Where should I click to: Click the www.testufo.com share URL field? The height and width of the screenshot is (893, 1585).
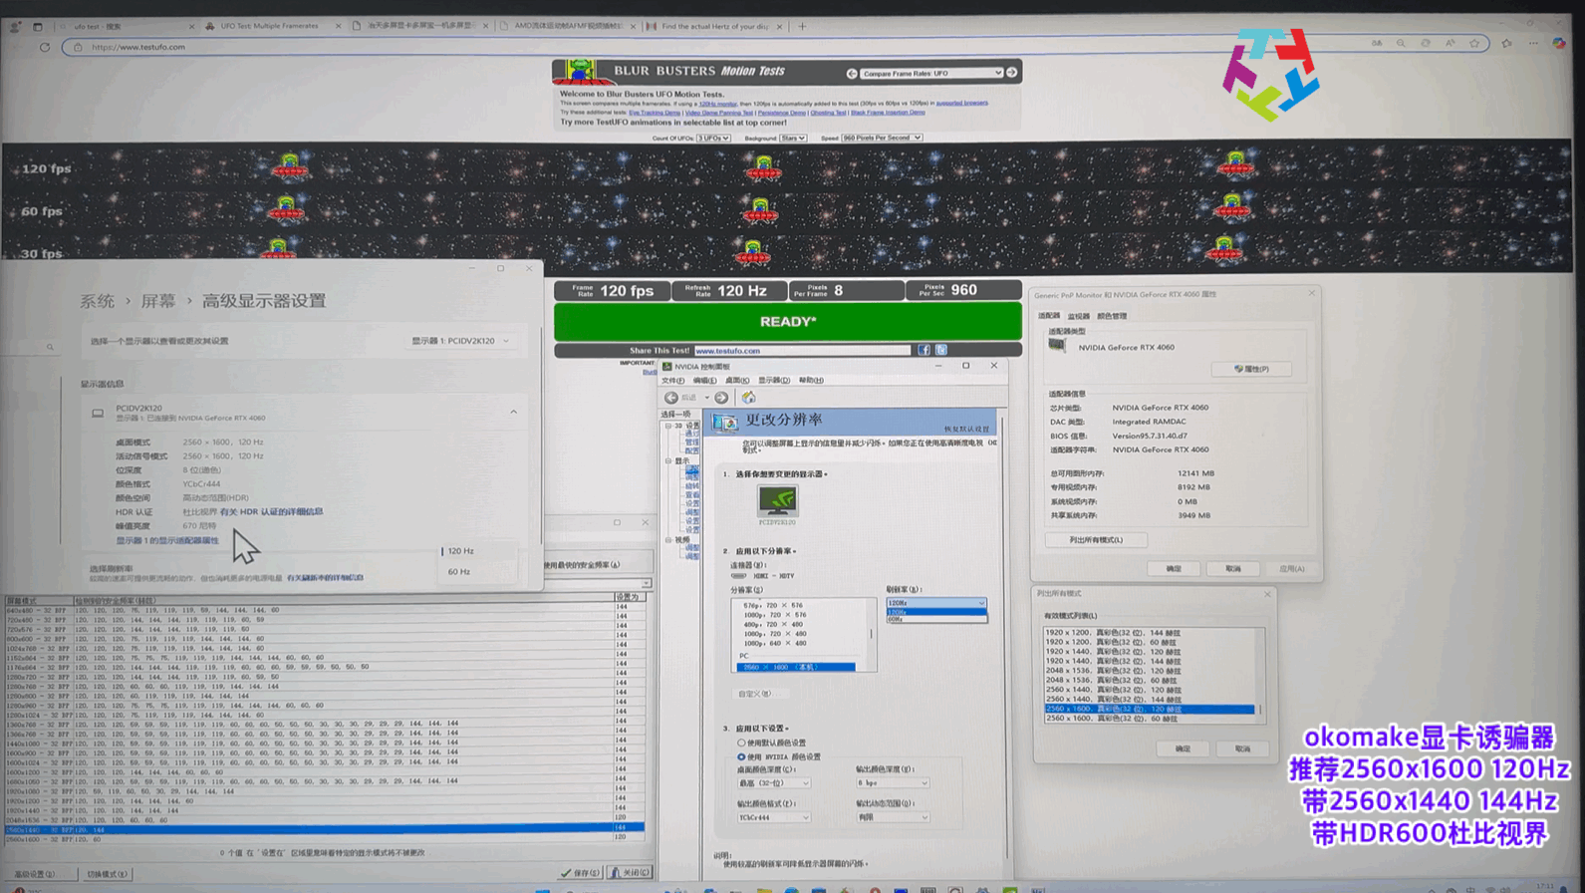(x=802, y=351)
